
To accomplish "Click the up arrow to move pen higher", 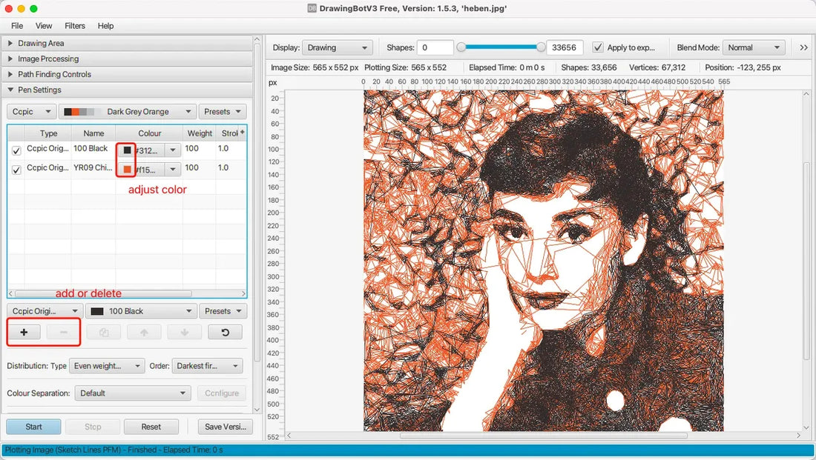I will click(144, 332).
